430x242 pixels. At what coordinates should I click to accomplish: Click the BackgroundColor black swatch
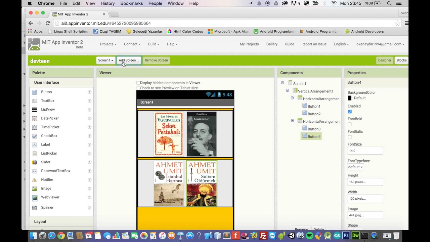[x=350, y=98]
